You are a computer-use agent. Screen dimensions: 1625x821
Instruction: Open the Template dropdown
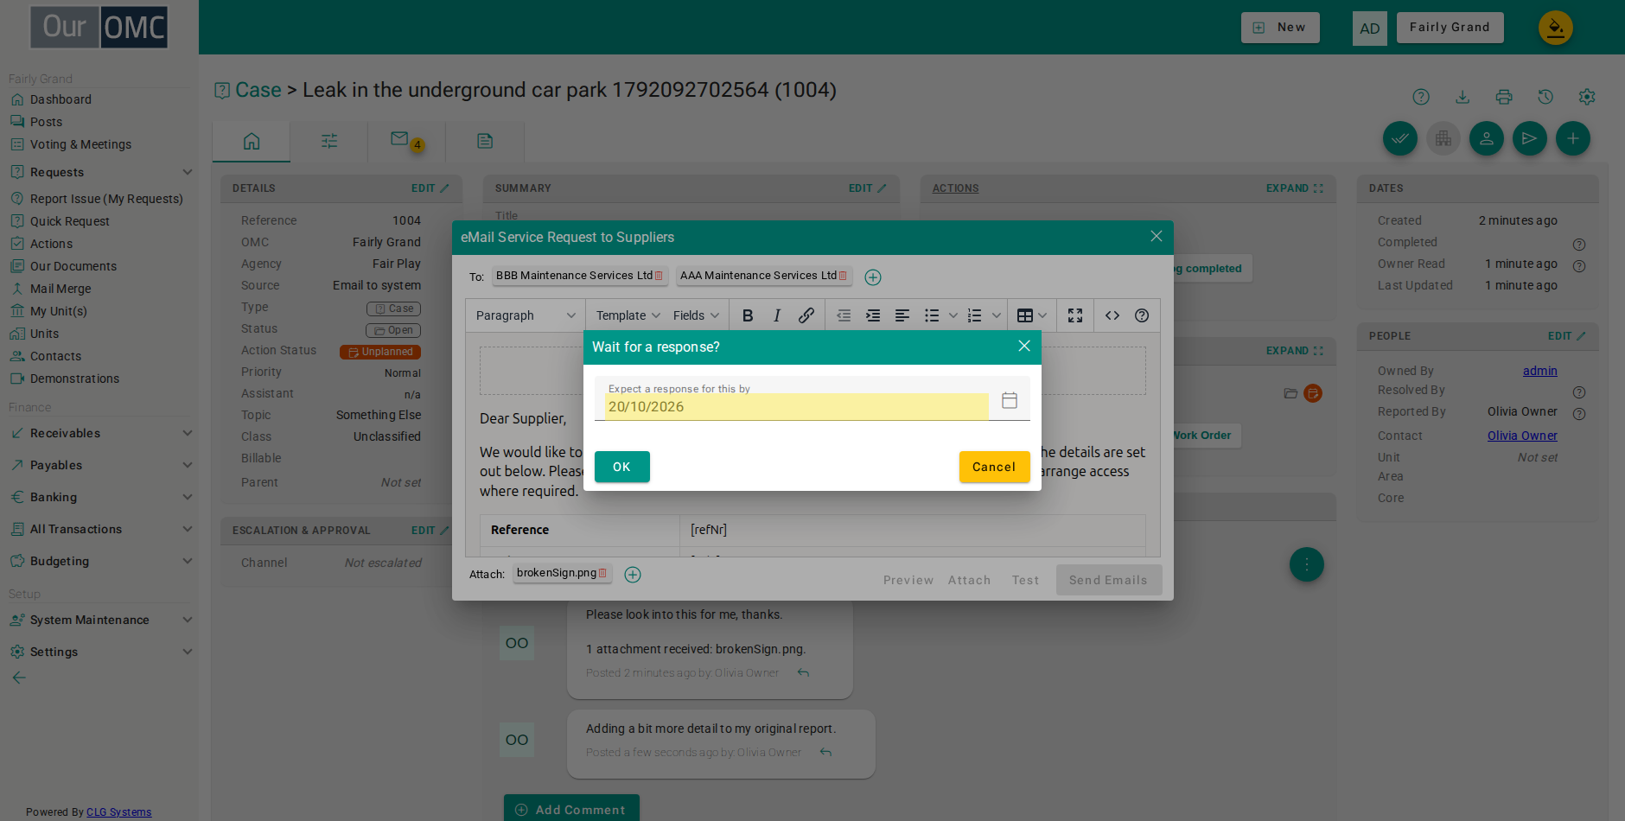coord(628,315)
